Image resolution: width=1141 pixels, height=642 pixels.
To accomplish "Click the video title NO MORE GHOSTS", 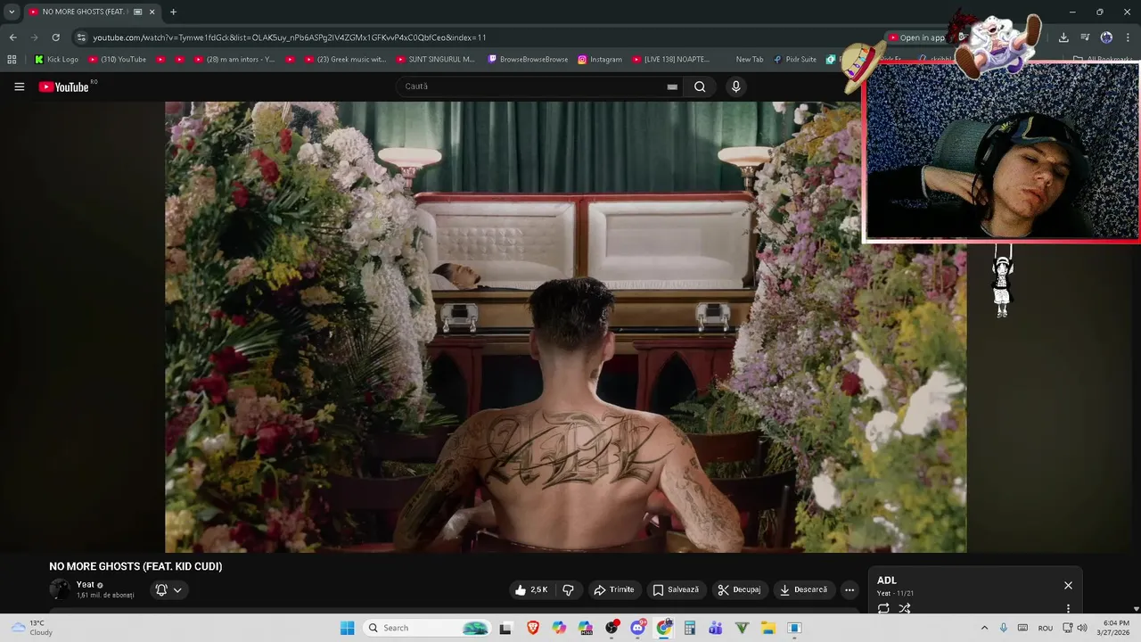I will tap(135, 566).
